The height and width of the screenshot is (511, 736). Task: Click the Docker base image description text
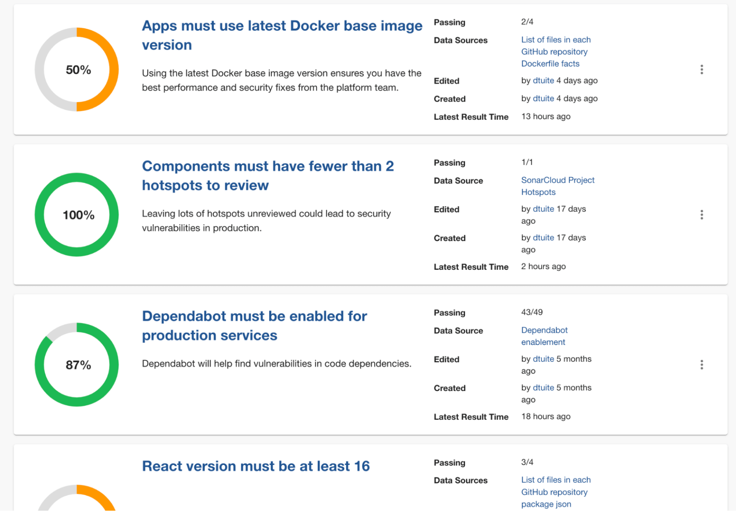click(282, 80)
